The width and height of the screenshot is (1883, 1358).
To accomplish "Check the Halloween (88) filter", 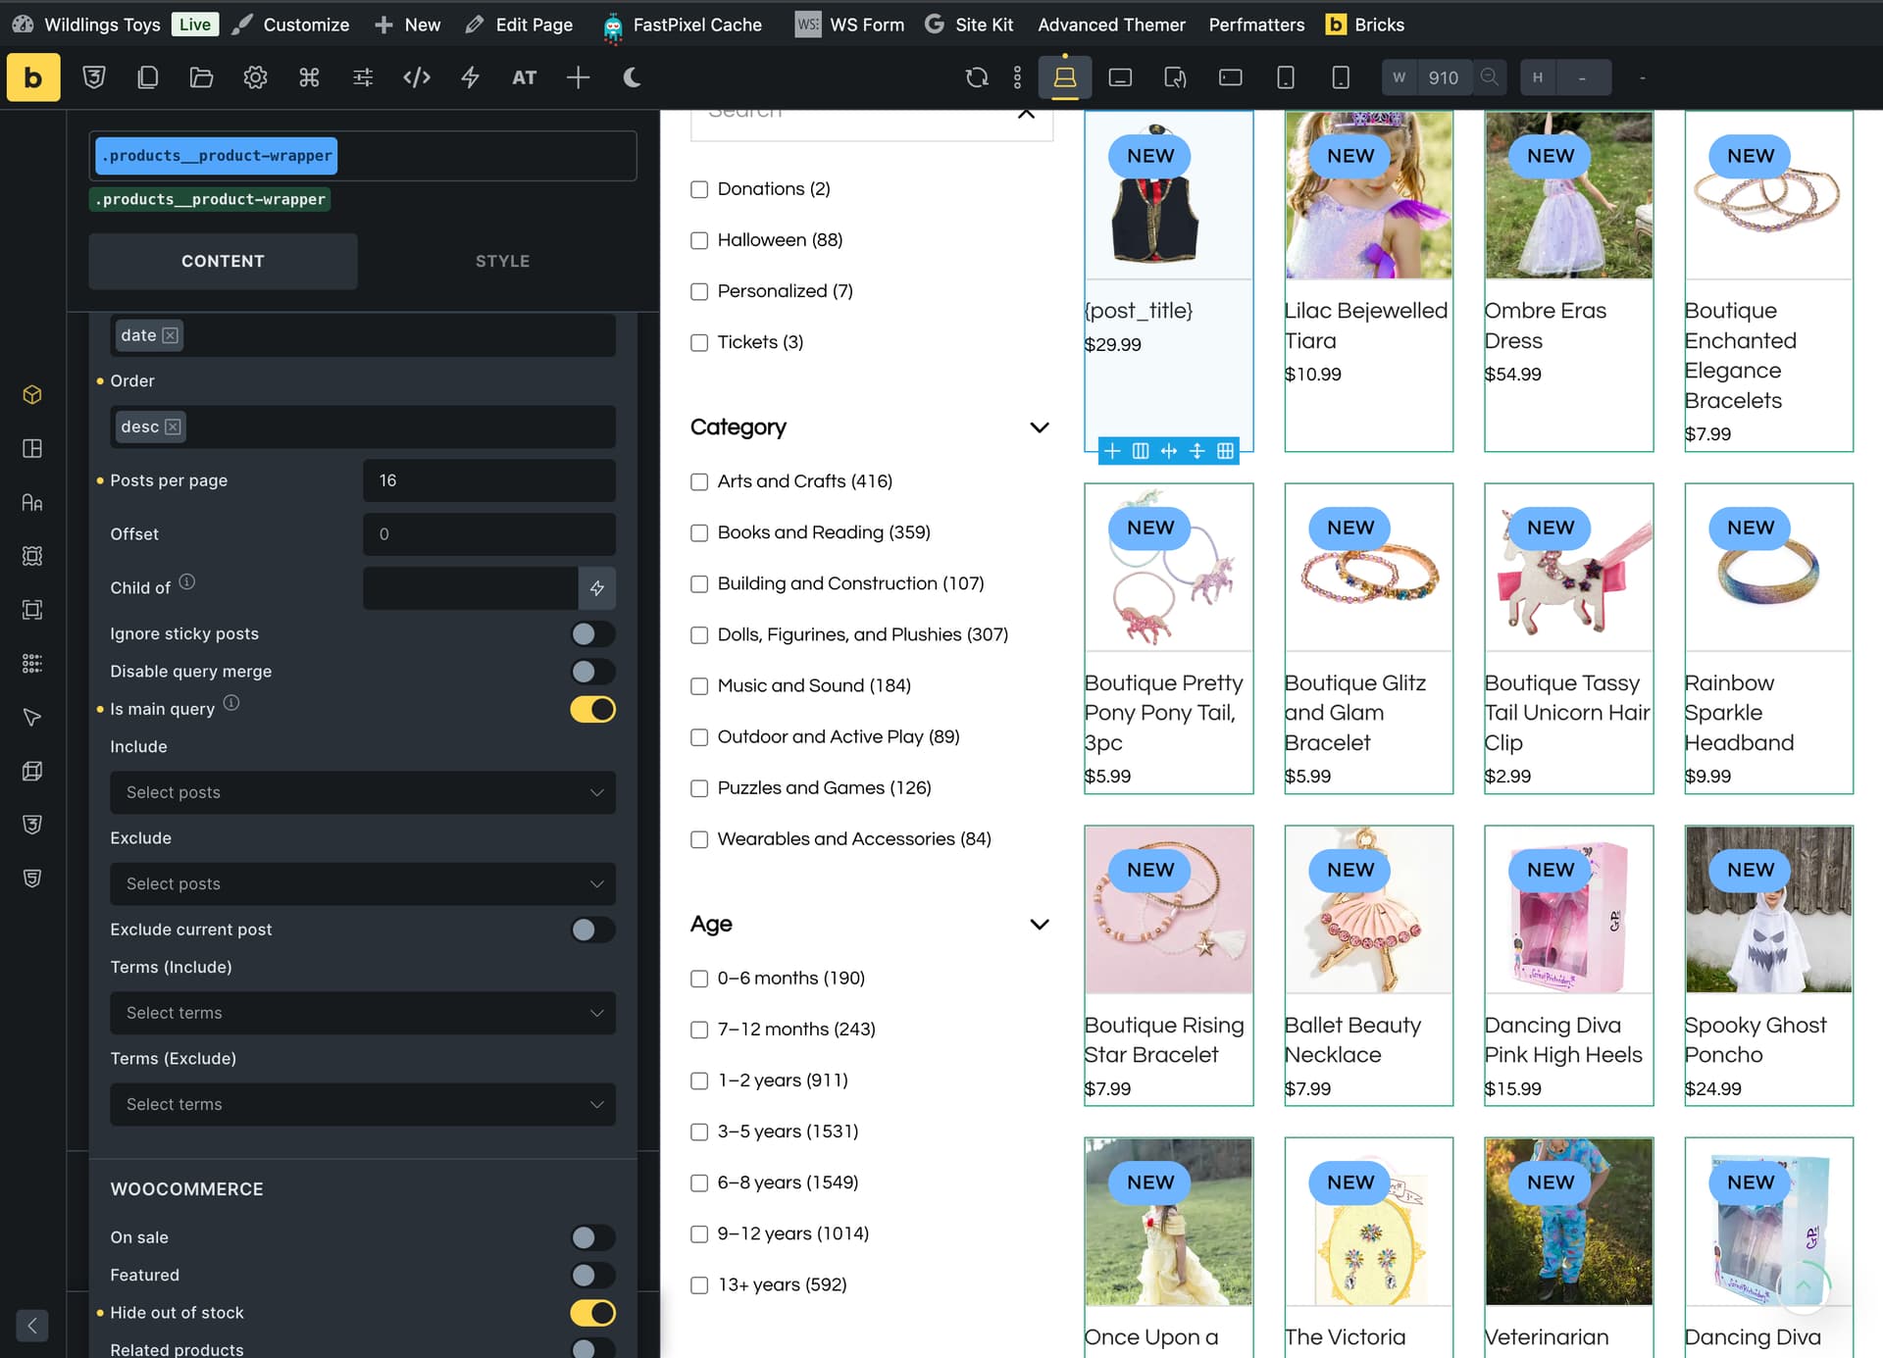I will tap(699, 240).
